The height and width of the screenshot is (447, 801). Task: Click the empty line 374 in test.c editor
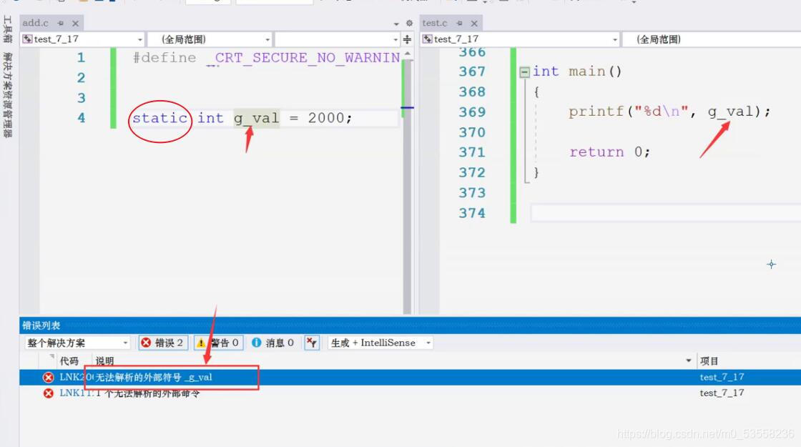point(666,212)
